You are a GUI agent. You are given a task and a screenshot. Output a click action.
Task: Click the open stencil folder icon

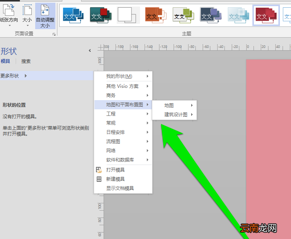tap(99, 170)
